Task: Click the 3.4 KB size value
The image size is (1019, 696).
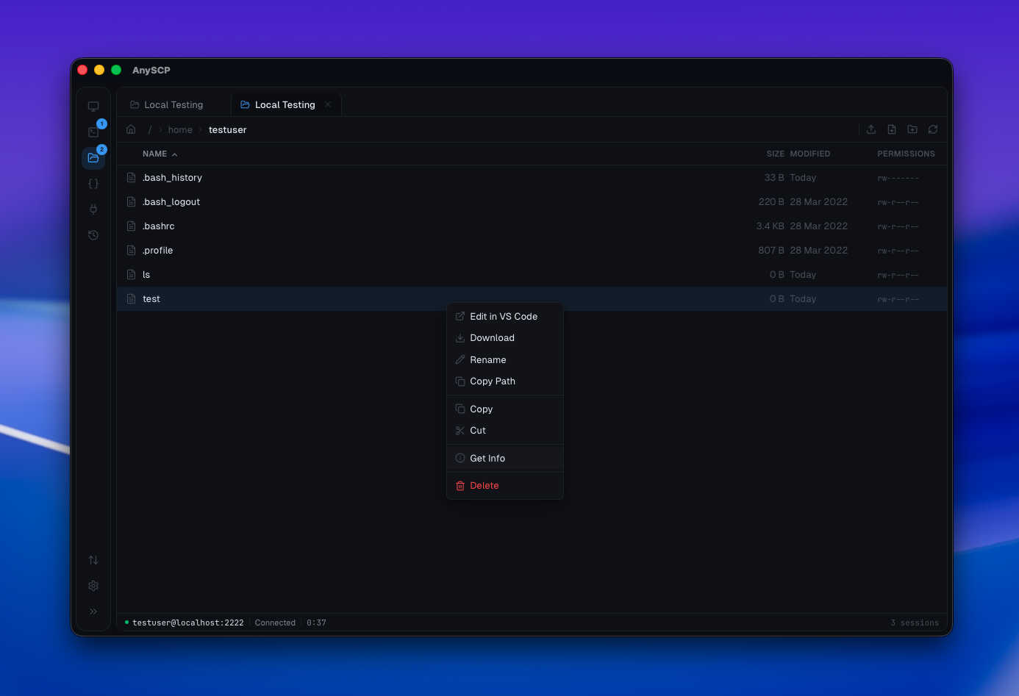Action: point(770,226)
